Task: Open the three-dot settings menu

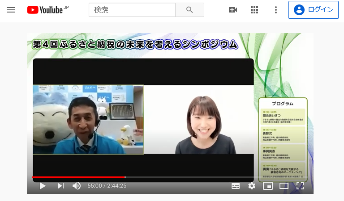Action: pos(276,10)
